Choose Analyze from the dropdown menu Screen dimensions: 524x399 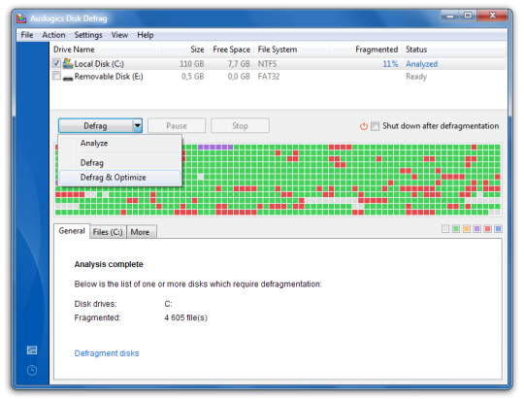click(x=120, y=143)
